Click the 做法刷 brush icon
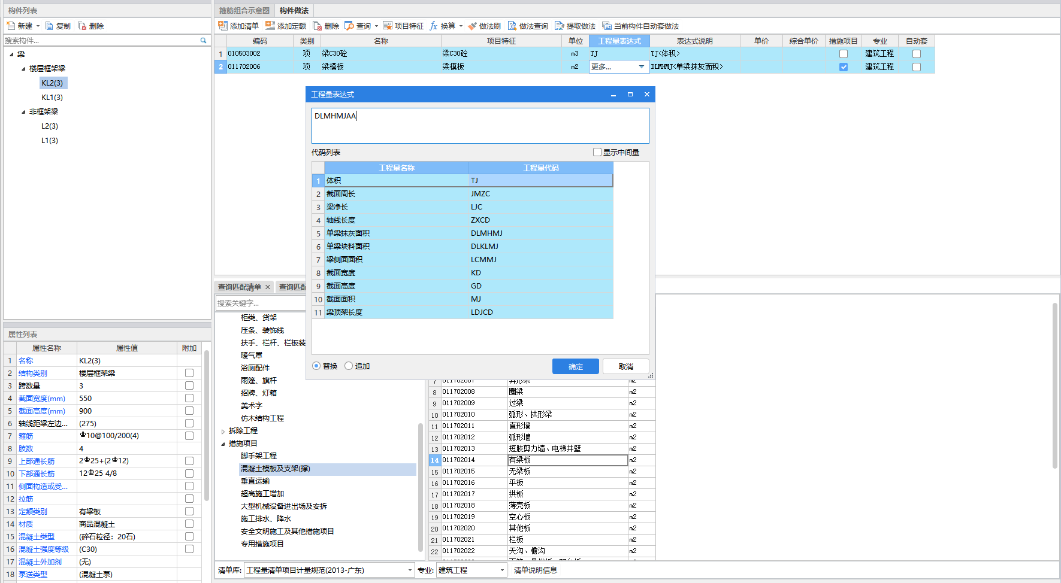 472,26
